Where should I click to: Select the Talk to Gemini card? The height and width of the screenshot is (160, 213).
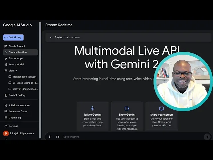[93, 116]
